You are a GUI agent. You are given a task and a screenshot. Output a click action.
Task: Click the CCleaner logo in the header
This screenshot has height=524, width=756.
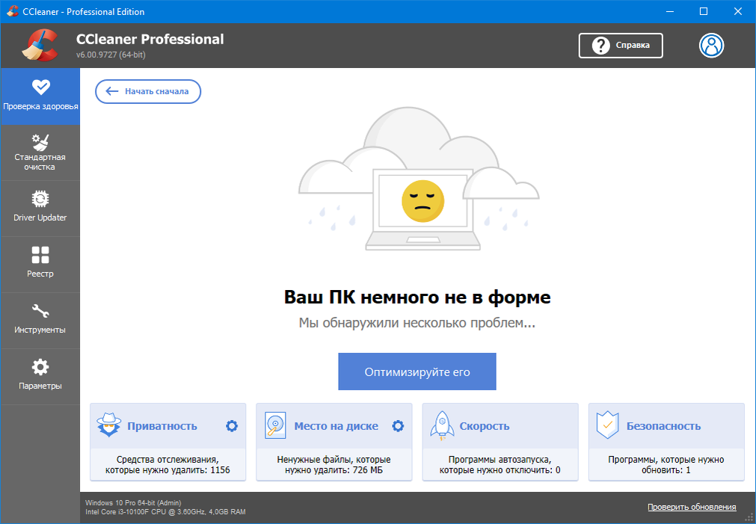[x=40, y=46]
